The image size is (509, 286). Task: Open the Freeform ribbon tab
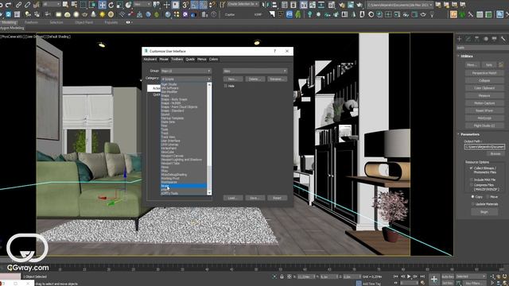click(31, 22)
